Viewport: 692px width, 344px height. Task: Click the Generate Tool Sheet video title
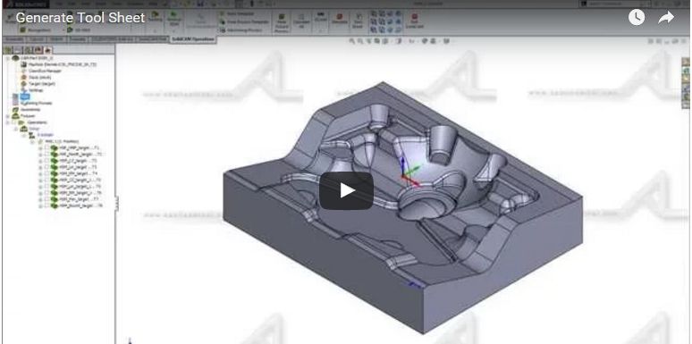point(80,18)
